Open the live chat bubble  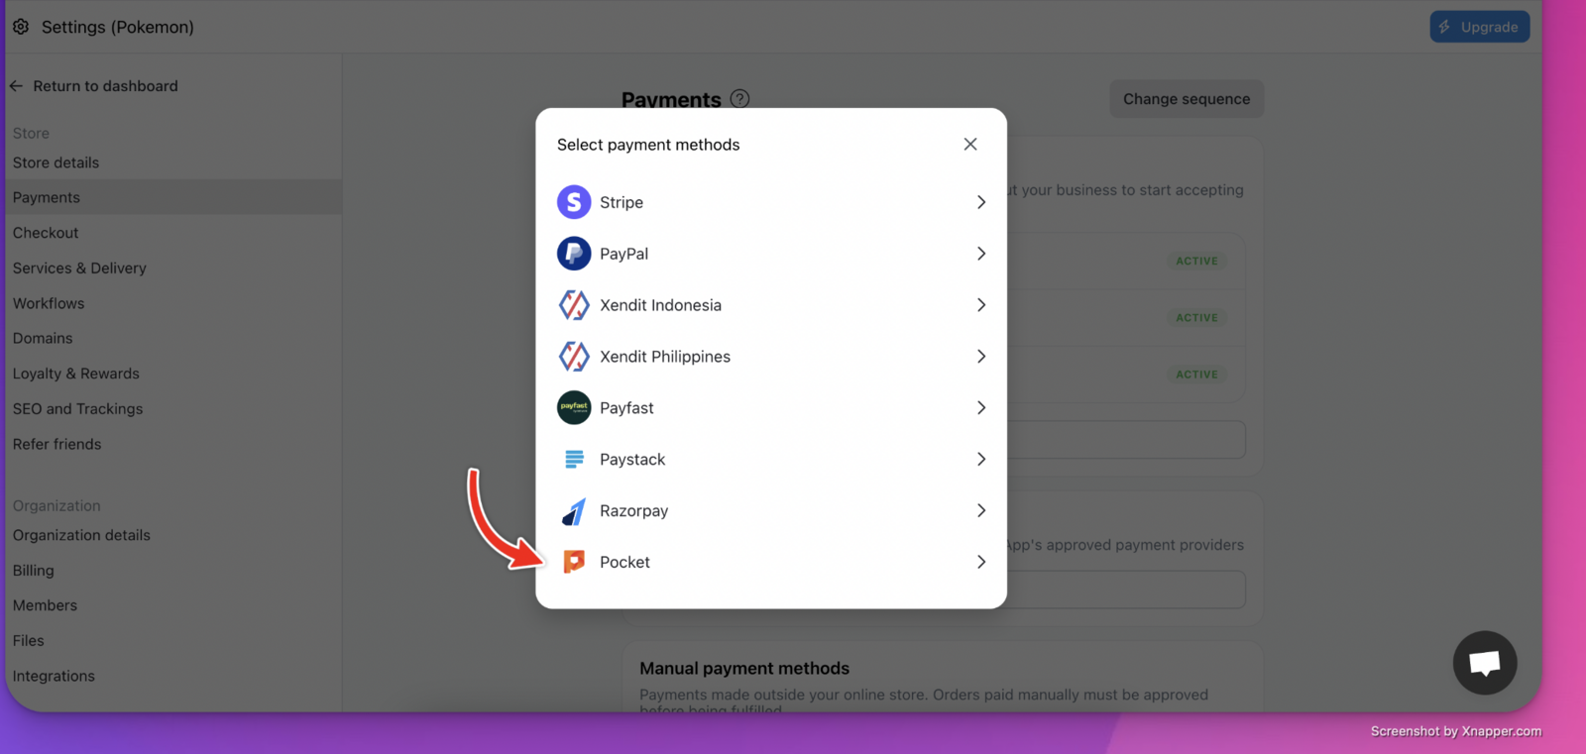(x=1485, y=663)
